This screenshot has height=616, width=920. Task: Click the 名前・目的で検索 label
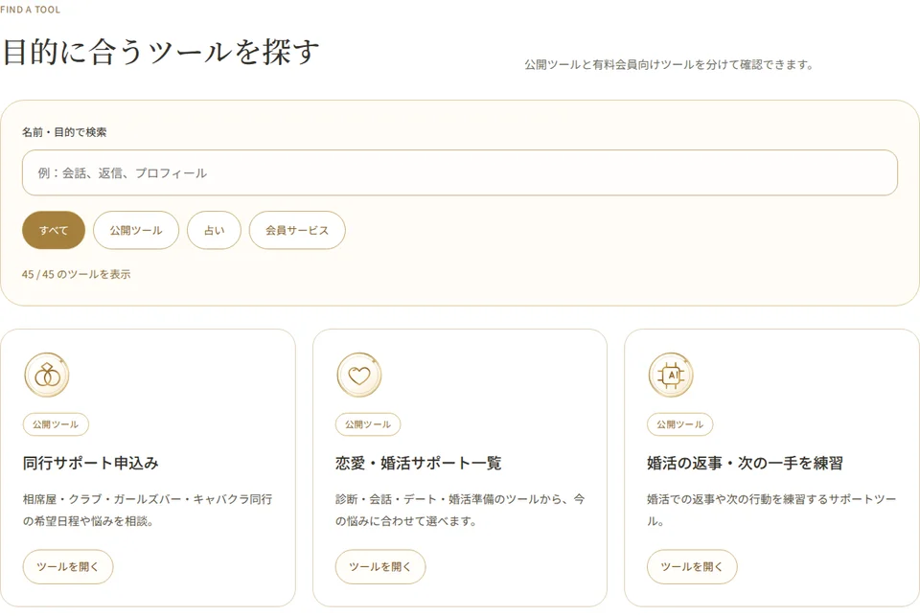pos(64,132)
